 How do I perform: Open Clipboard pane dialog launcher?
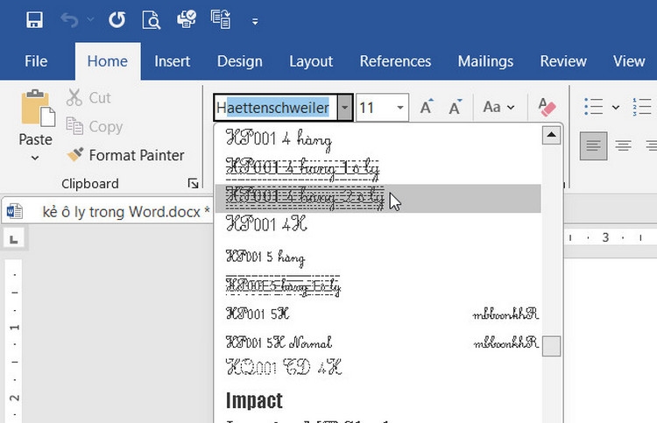[x=193, y=183]
